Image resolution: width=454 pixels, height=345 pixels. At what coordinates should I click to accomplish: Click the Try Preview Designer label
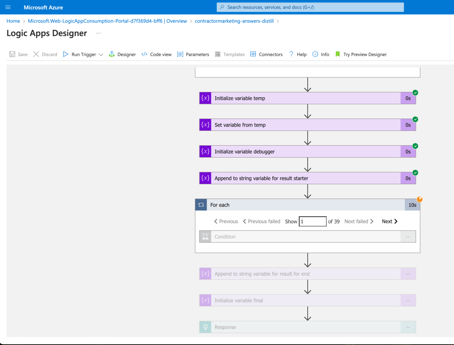click(x=365, y=55)
